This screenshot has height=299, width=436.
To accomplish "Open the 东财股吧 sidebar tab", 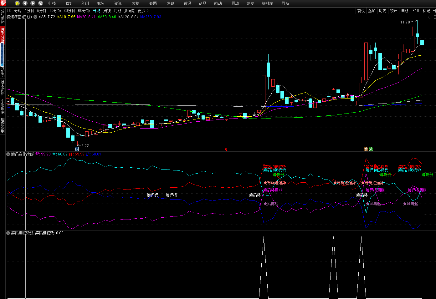I will [x=3, y=107].
